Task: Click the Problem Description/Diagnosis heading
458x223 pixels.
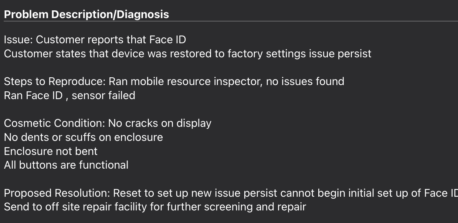Action: (86, 14)
